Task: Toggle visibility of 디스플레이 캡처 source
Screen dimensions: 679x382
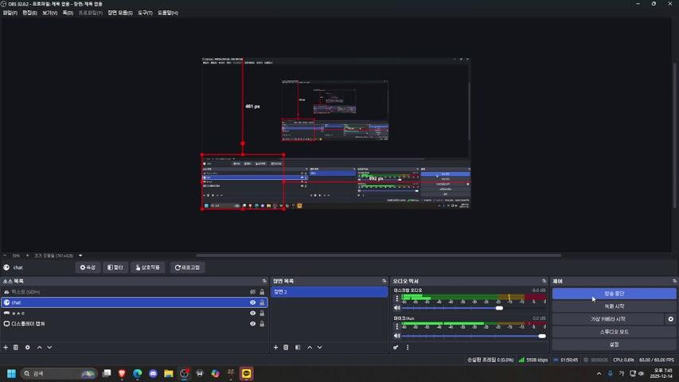Action: 252,324
